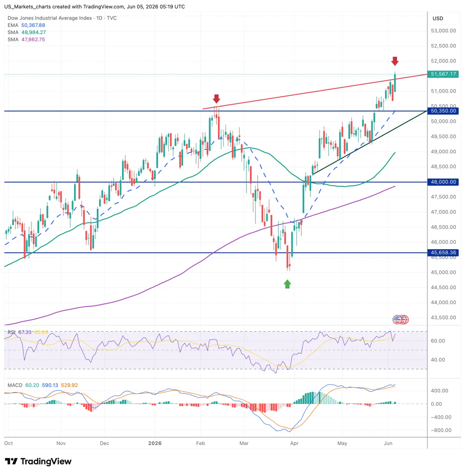Image resolution: width=465 pixels, height=474 pixels.
Task: Click the Mar label on time axis
Action: coord(244,443)
